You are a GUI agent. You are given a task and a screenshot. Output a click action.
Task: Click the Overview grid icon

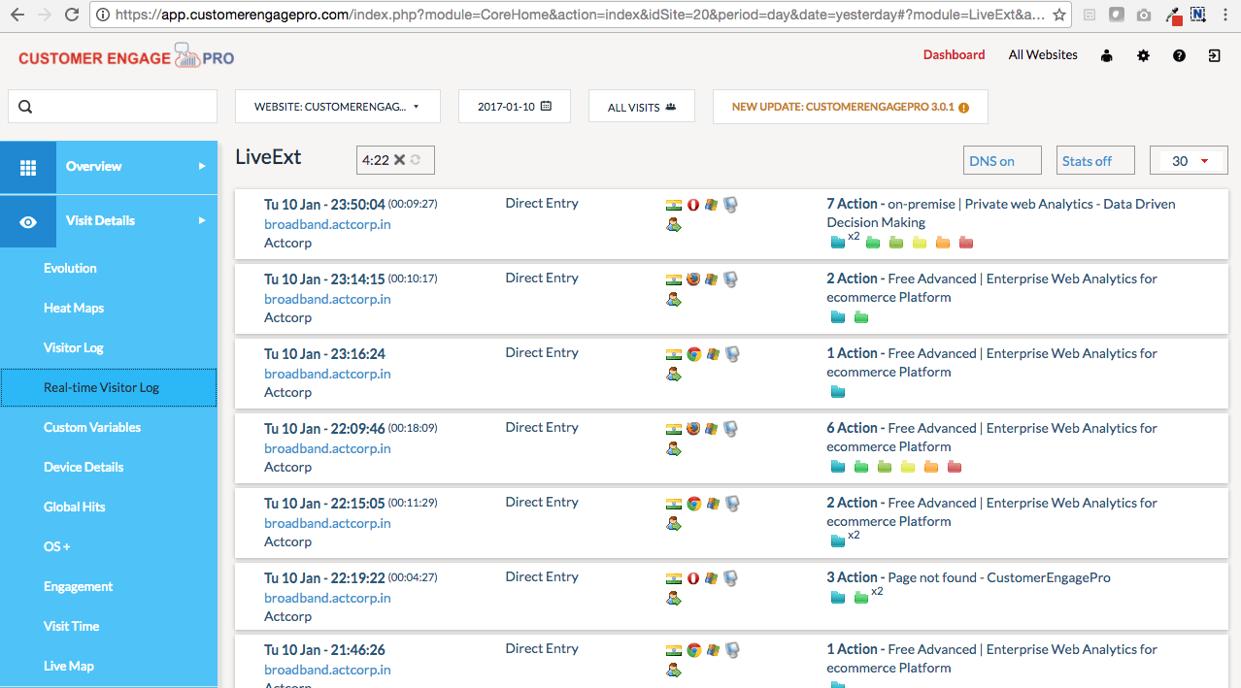pyautogui.click(x=28, y=168)
